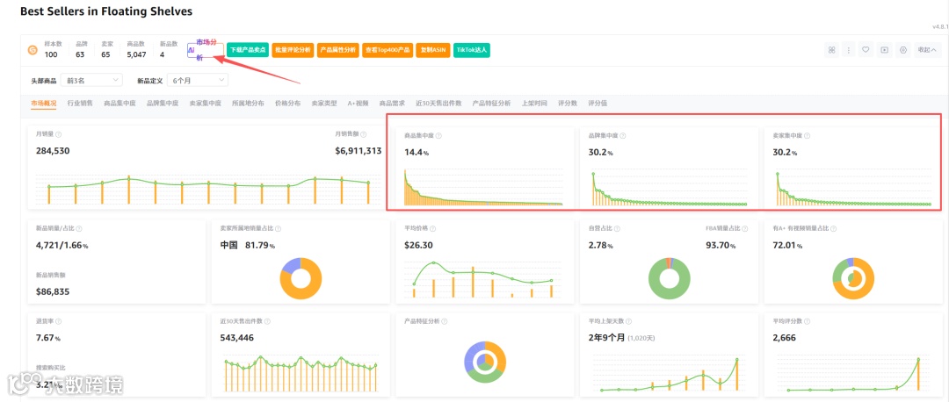
Task: Click the orange plugin logo icon
Action: click(x=33, y=50)
